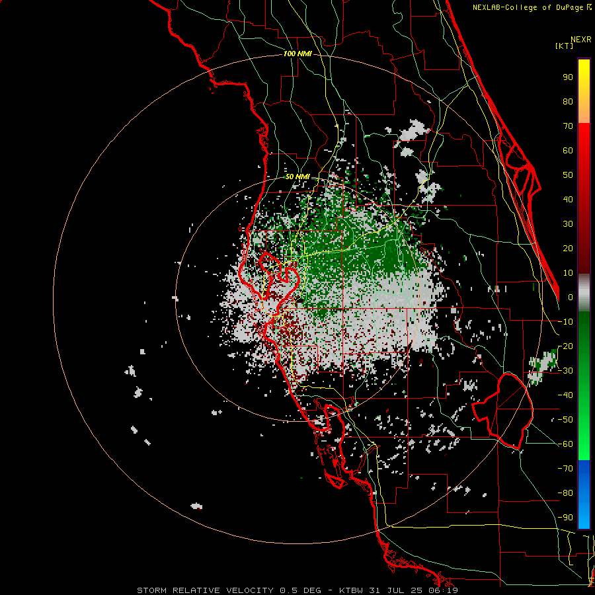The height and width of the screenshot is (595, 595).
Task: Click the -80 knot scale label
Action: [565, 493]
